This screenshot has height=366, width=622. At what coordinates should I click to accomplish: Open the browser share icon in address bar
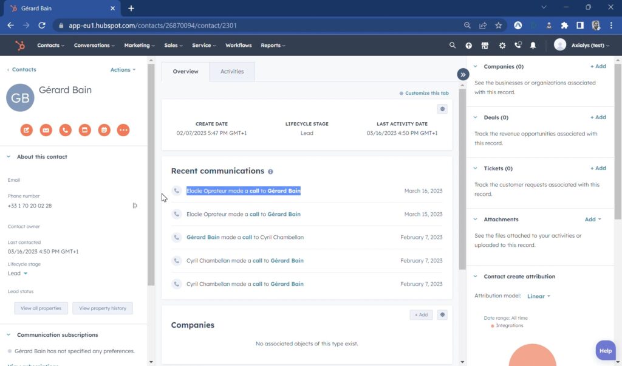[x=483, y=26]
